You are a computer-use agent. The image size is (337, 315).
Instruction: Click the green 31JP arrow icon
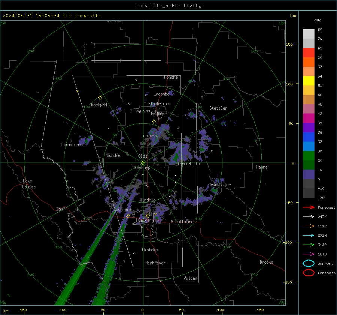point(309,245)
